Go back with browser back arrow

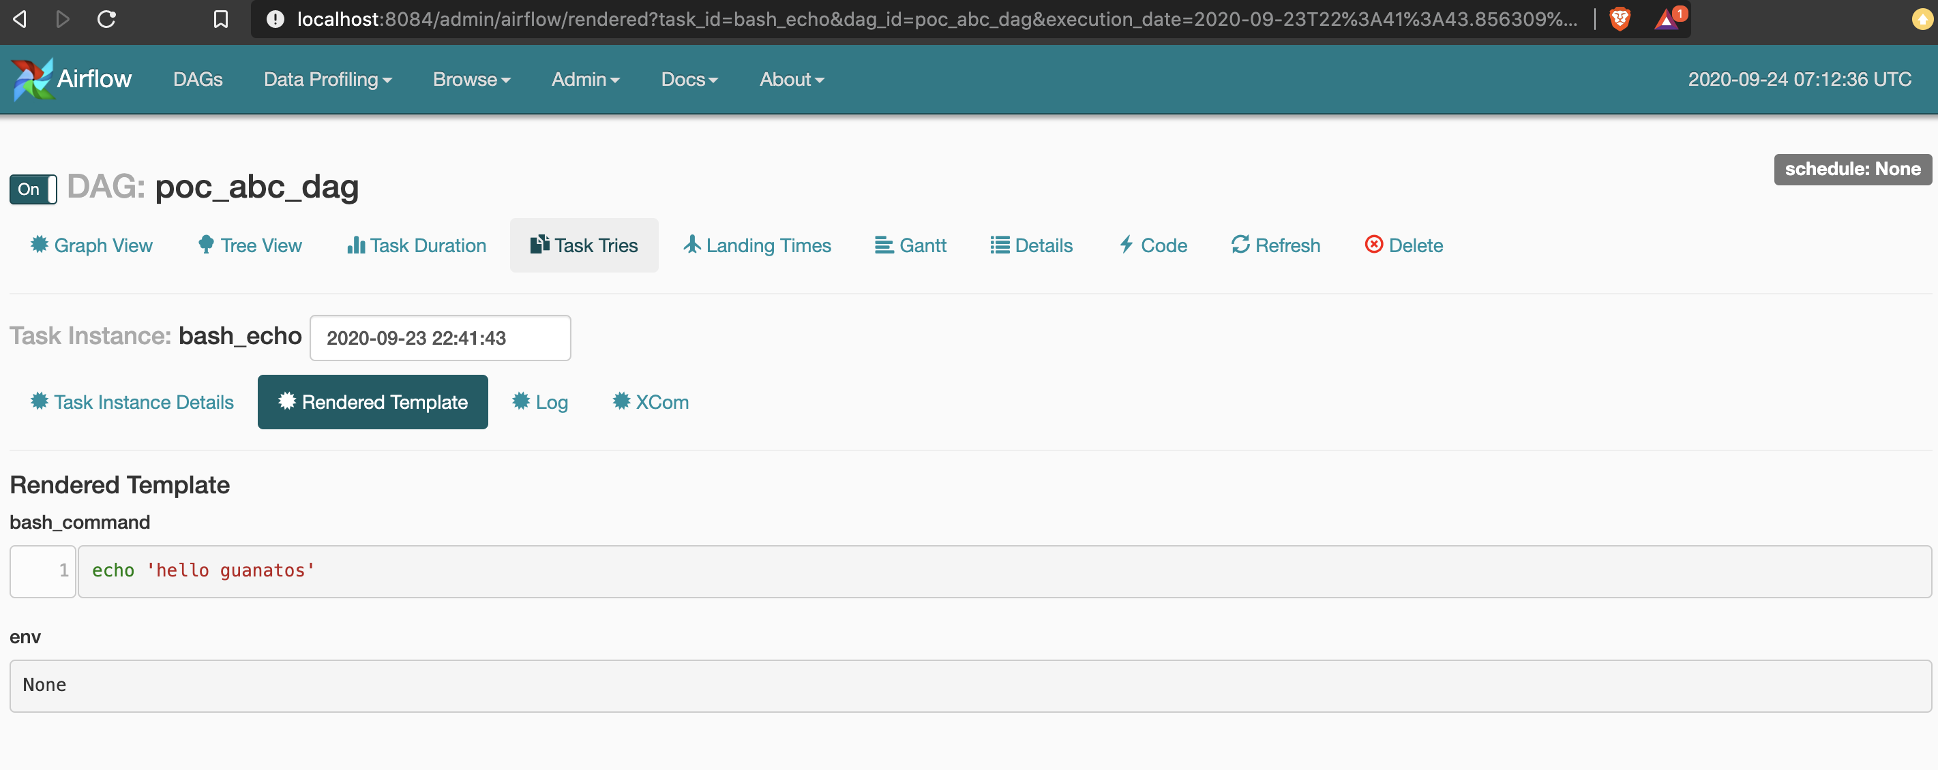point(20,19)
